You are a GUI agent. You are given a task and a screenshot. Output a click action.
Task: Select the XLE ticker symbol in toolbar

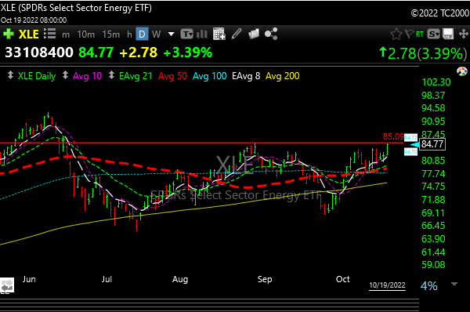pos(29,34)
